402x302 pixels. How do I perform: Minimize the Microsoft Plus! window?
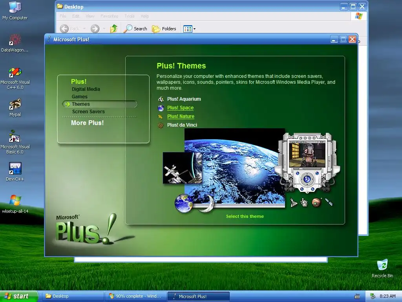[334, 39]
